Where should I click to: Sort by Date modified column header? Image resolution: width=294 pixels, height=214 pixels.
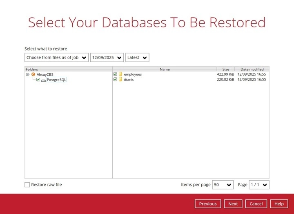point(252,69)
